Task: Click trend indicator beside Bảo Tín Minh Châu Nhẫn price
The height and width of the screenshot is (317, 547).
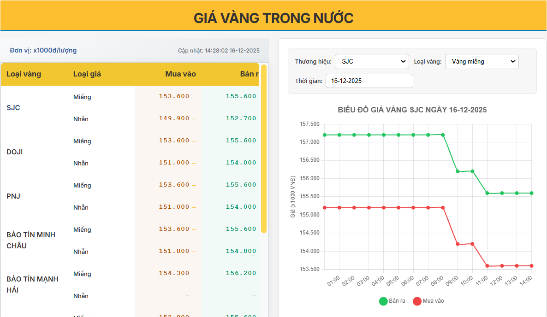Action: coord(194,251)
